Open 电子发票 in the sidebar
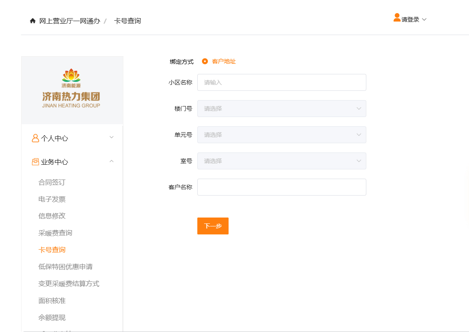This screenshot has height=332, width=469. point(52,199)
